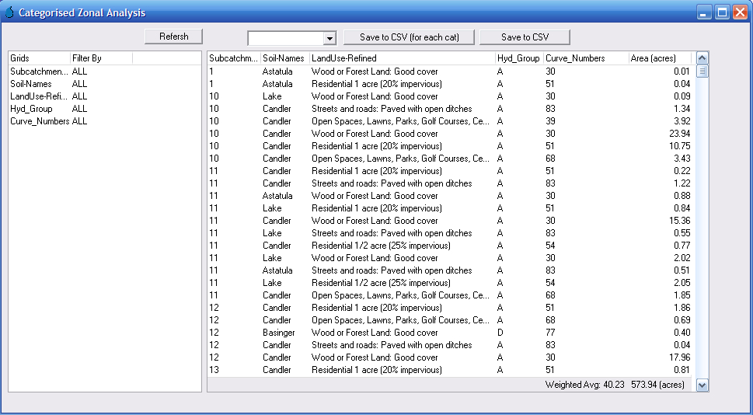Select subcatchment 12 row with area 0.04
Screen dimensions: 753x415
(x=450, y=345)
